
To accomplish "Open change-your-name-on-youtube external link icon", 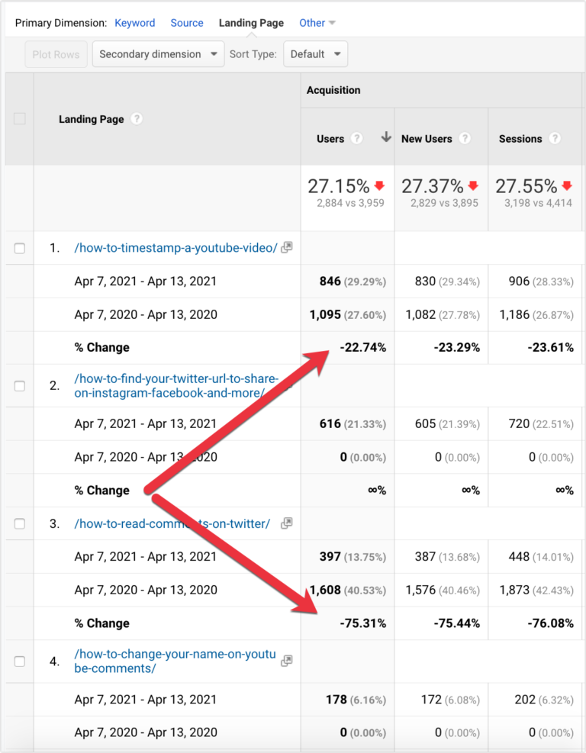I will click(287, 661).
